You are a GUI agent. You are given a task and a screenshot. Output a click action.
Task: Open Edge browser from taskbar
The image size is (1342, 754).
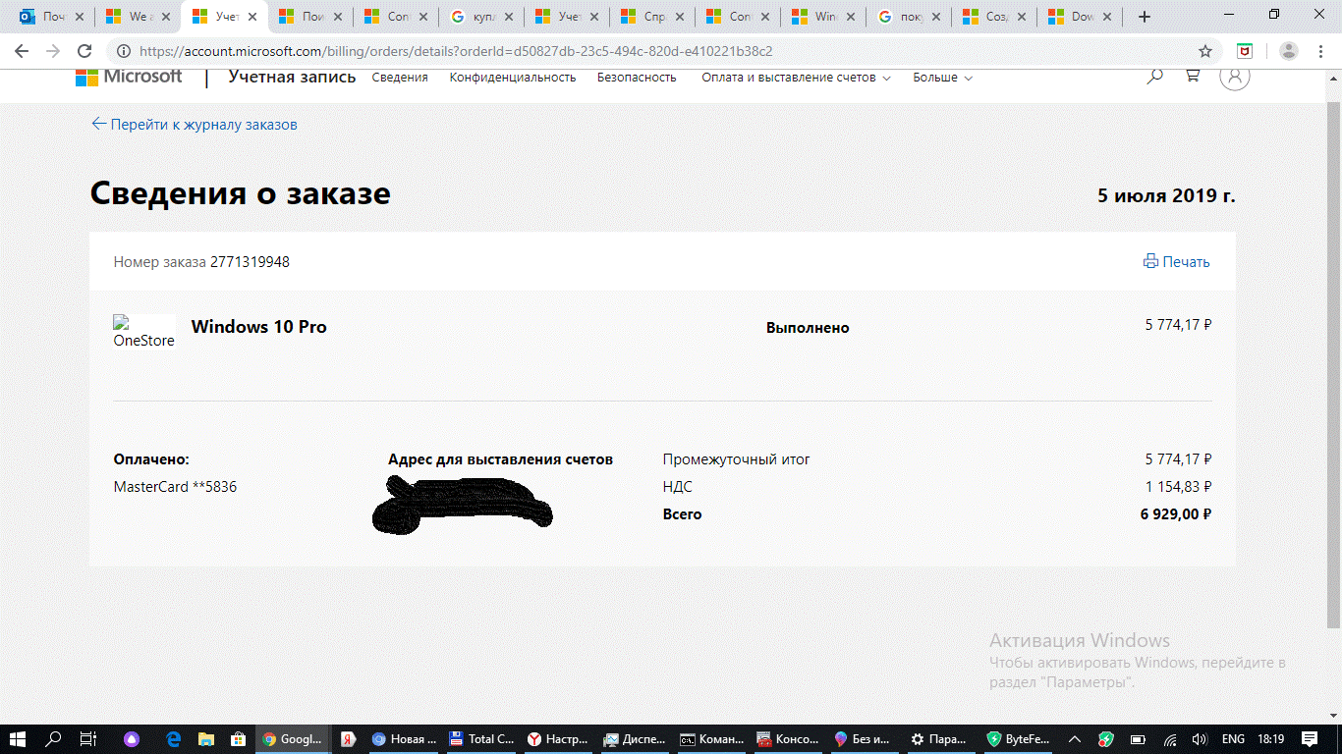[x=174, y=738]
